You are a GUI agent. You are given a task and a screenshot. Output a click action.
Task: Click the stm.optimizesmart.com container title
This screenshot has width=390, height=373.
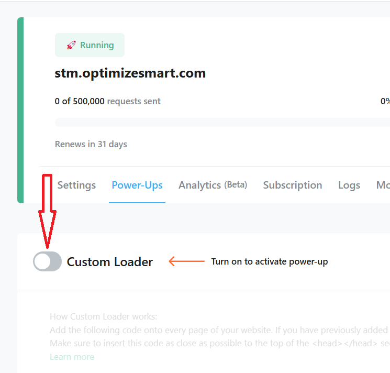(x=130, y=73)
